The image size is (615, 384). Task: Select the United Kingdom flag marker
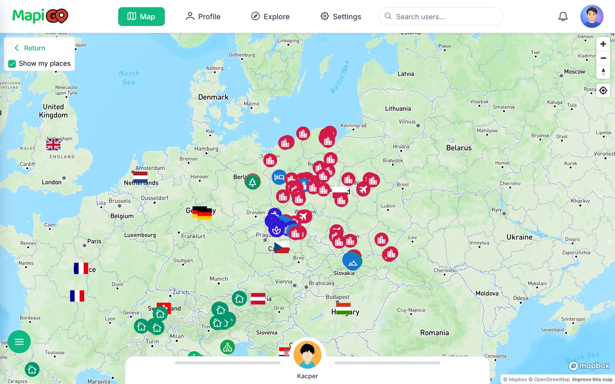click(53, 145)
